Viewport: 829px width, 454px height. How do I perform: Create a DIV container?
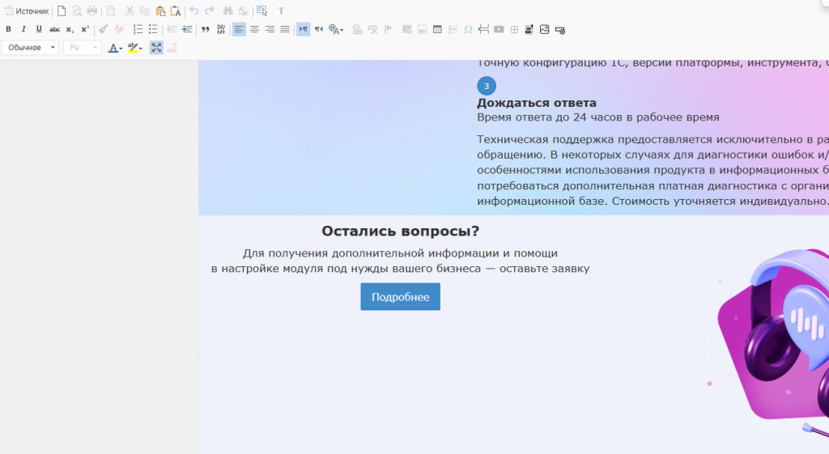pos(220,29)
